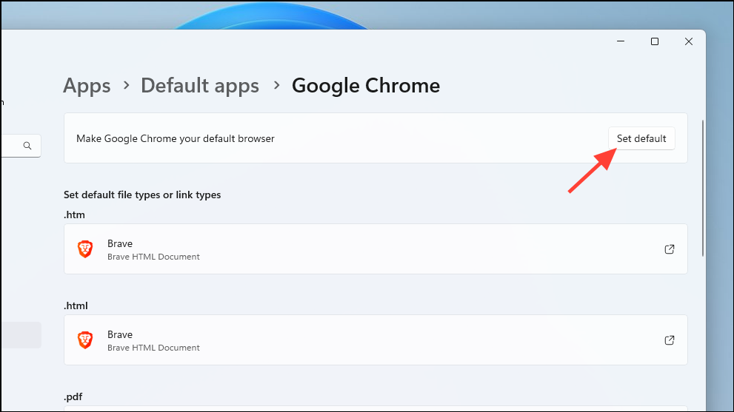Click the Google Chrome breadcrumb title
734x412 pixels.
click(366, 86)
